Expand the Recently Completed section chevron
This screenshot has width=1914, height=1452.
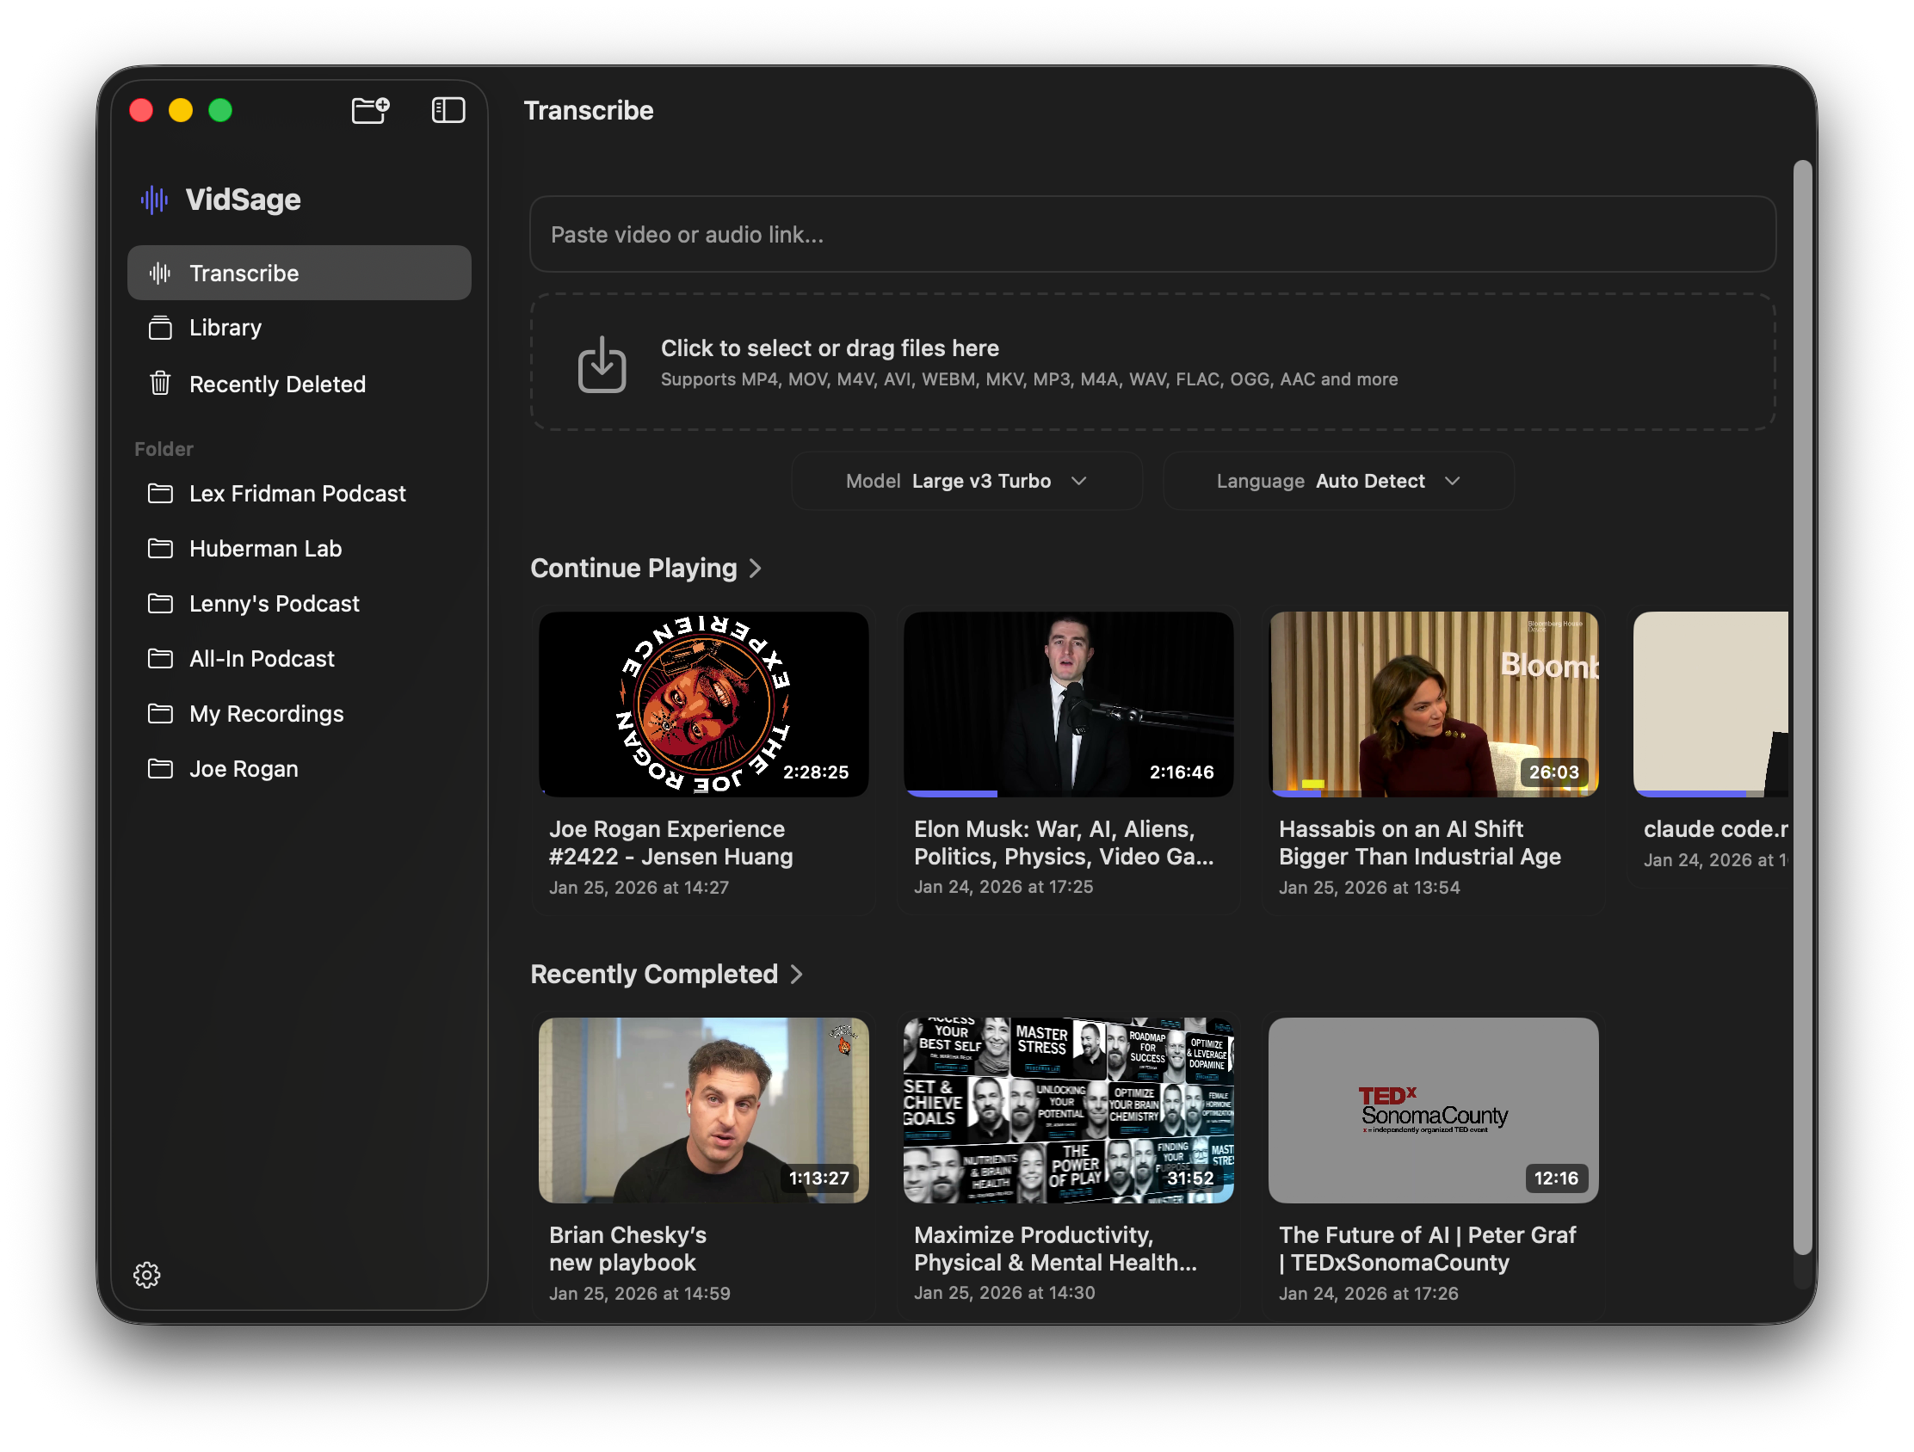tap(796, 975)
